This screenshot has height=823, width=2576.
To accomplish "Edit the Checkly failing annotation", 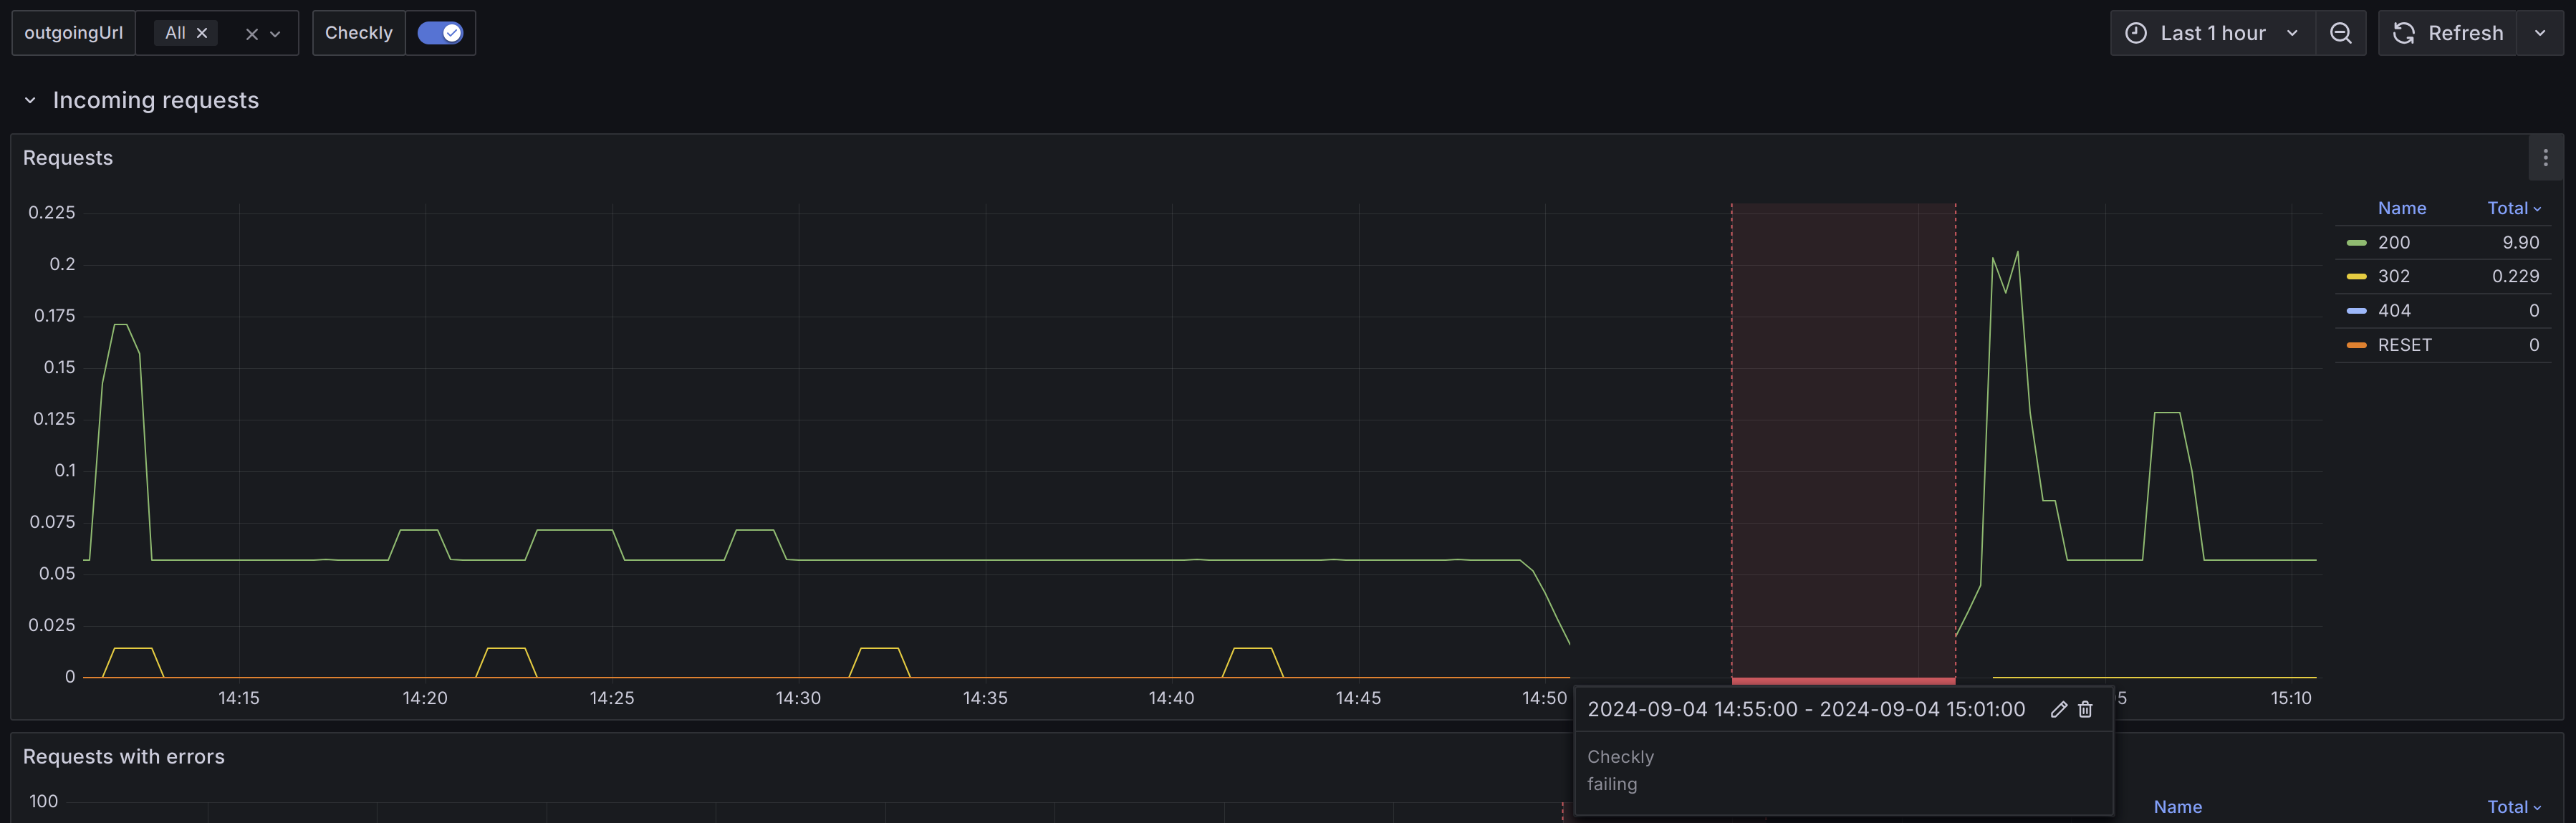I will pos(2059,709).
